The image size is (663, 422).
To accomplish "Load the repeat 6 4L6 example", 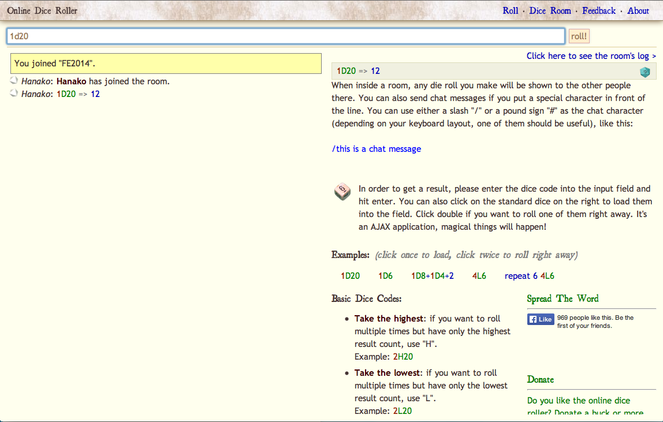I will [529, 276].
